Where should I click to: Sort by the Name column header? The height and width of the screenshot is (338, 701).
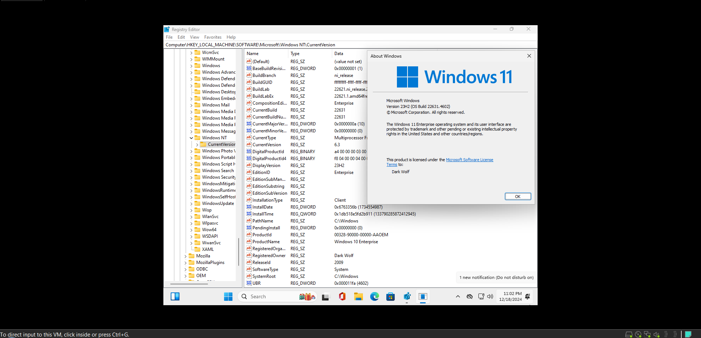pyautogui.click(x=266, y=54)
